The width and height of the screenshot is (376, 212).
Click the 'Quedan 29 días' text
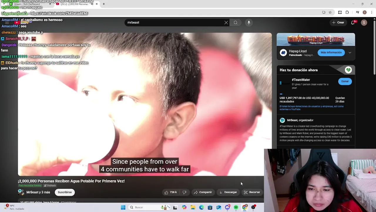coord(340,100)
